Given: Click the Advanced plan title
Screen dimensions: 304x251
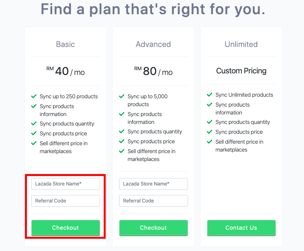Looking at the screenshot, I should (153, 44).
